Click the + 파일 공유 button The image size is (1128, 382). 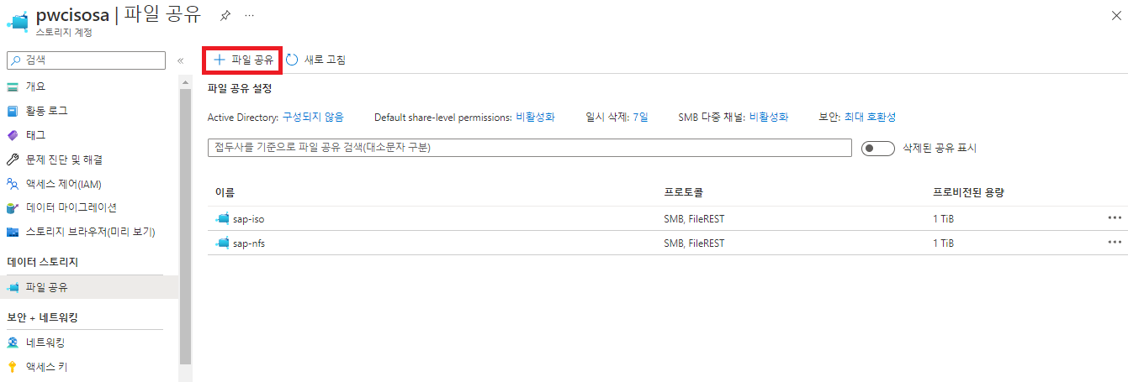click(242, 60)
